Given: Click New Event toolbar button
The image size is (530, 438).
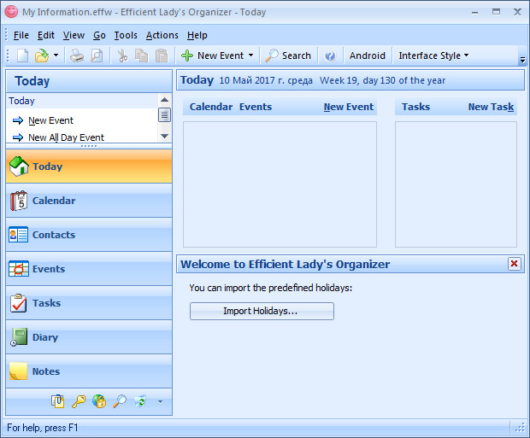Looking at the screenshot, I should tap(212, 55).
